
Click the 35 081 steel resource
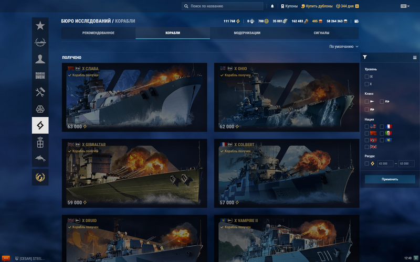click(280, 21)
